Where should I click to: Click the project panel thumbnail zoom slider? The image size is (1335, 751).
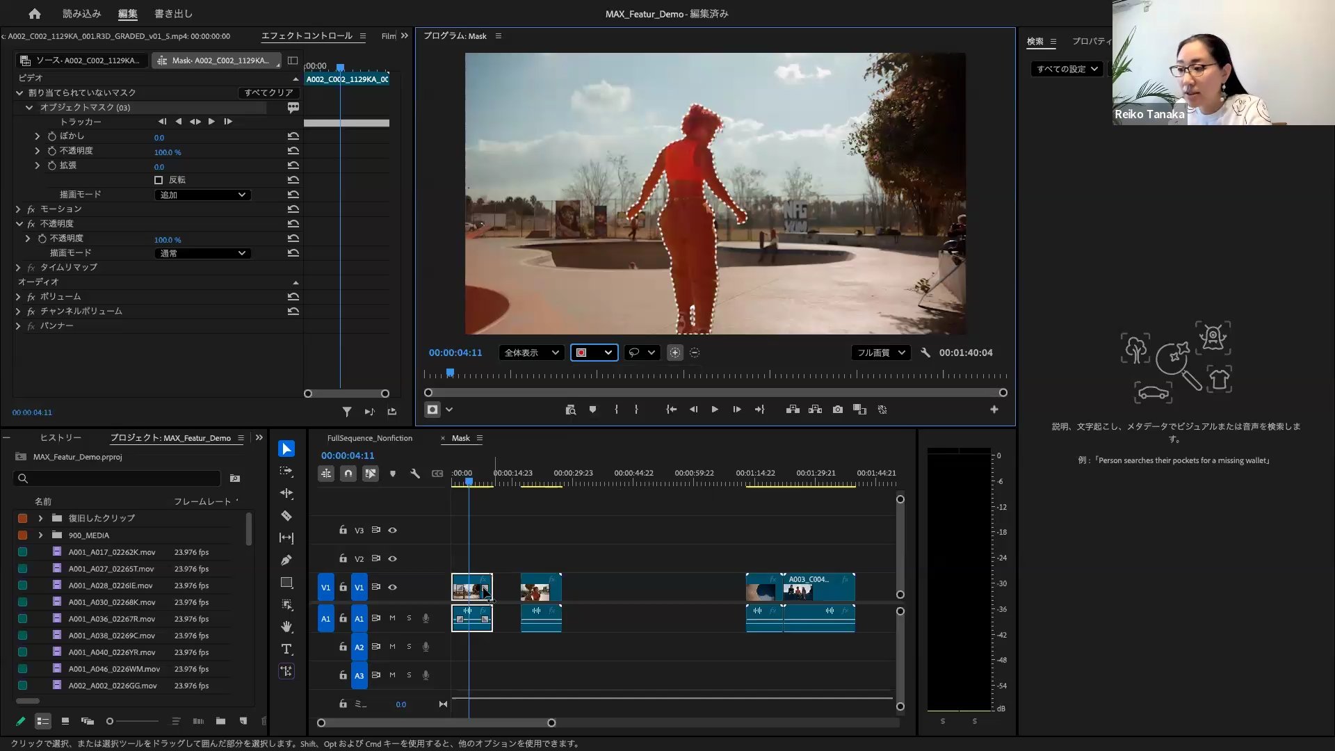tap(110, 721)
